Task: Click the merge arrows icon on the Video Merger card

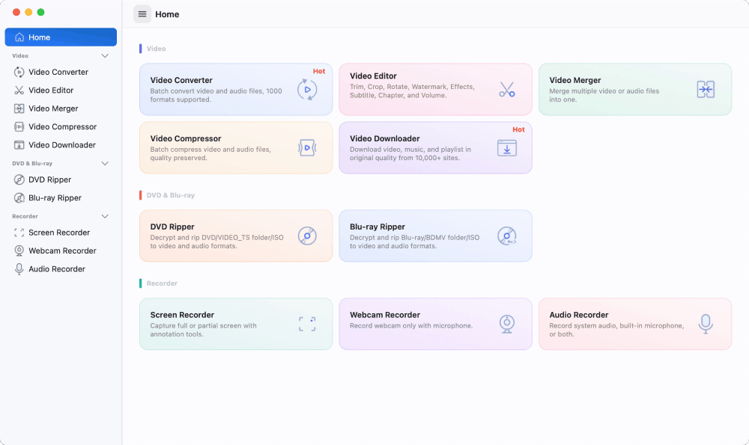Action: 706,89
